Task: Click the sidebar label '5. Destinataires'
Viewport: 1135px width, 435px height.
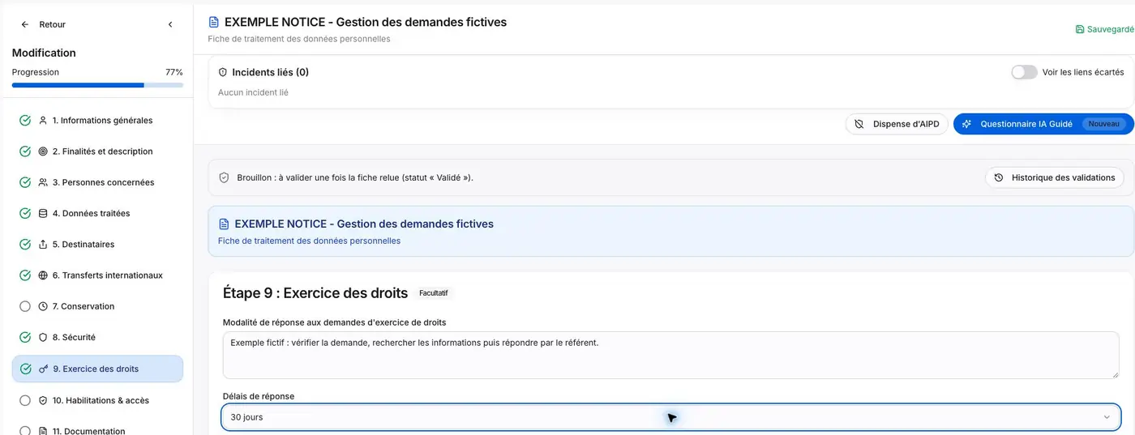Action: [x=84, y=245]
